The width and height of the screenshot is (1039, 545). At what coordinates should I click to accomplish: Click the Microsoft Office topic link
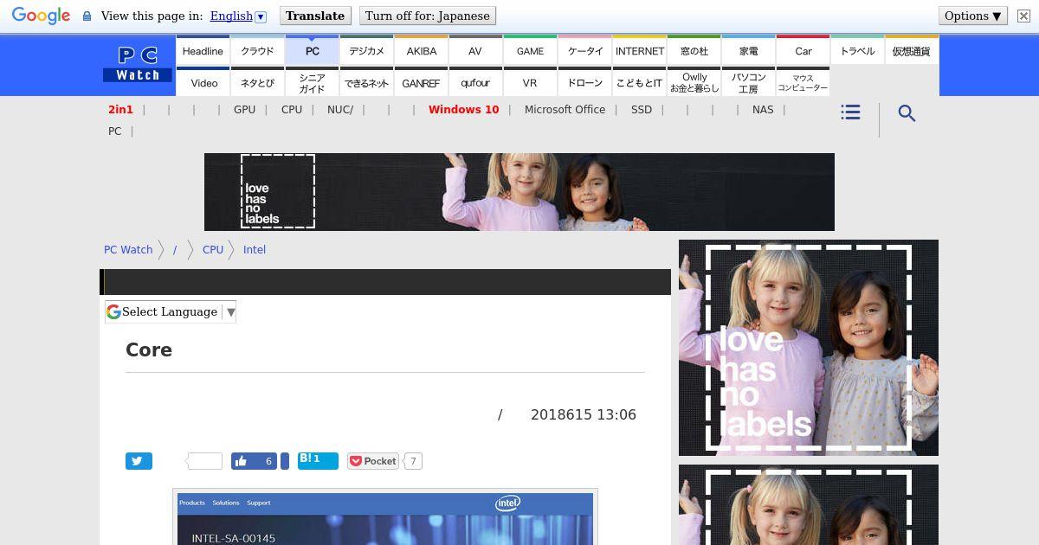[565, 109]
